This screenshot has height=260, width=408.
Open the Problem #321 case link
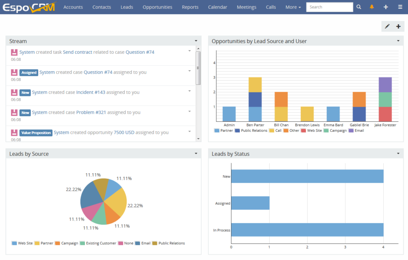91,112
